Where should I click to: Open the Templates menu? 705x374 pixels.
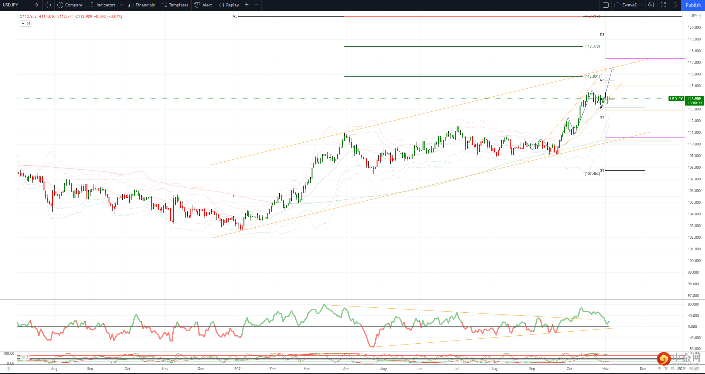(175, 5)
